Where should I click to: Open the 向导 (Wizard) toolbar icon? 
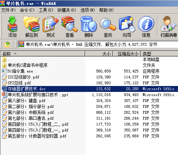tap(127, 24)
